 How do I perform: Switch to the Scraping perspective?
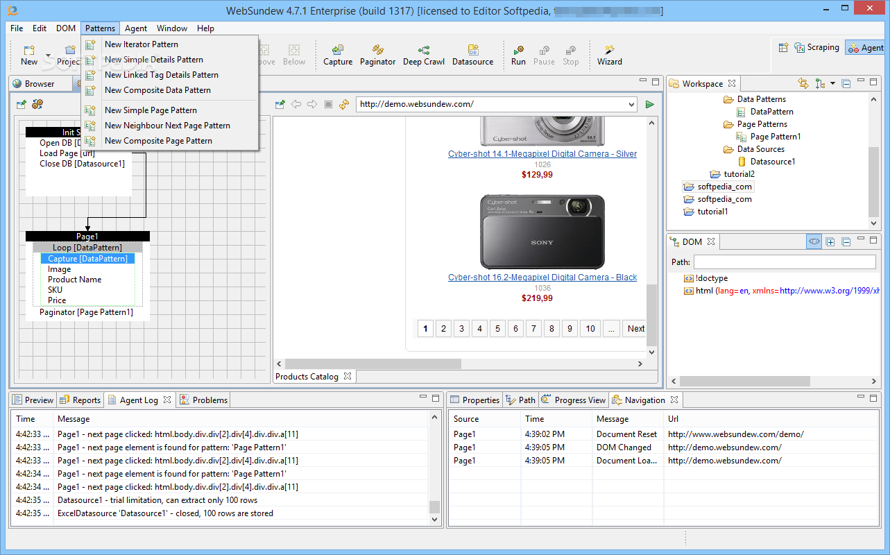[x=816, y=48]
